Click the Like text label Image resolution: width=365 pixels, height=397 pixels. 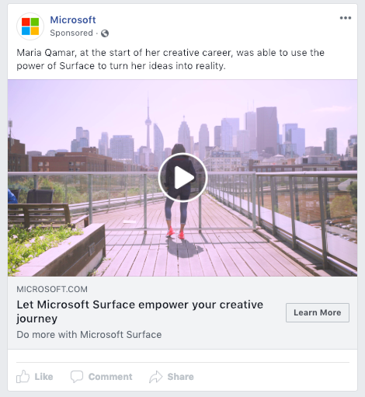click(x=43, y=377)
